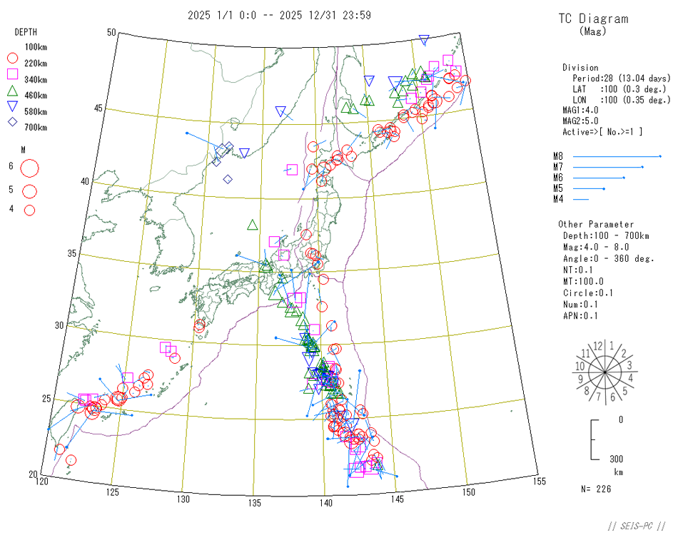This screenshot has height=535, width=678.
Task: Click the purple diamond depth legend symbol
Action: pos(12,122)
